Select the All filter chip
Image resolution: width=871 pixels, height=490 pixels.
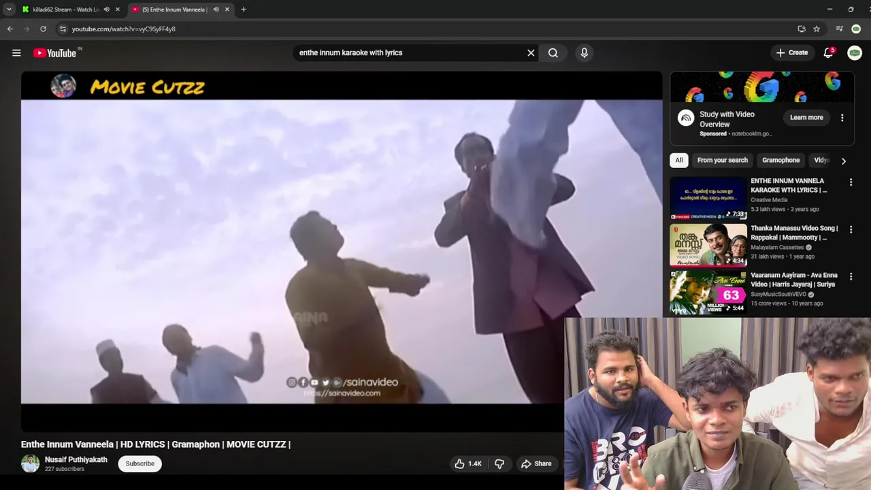679,160
